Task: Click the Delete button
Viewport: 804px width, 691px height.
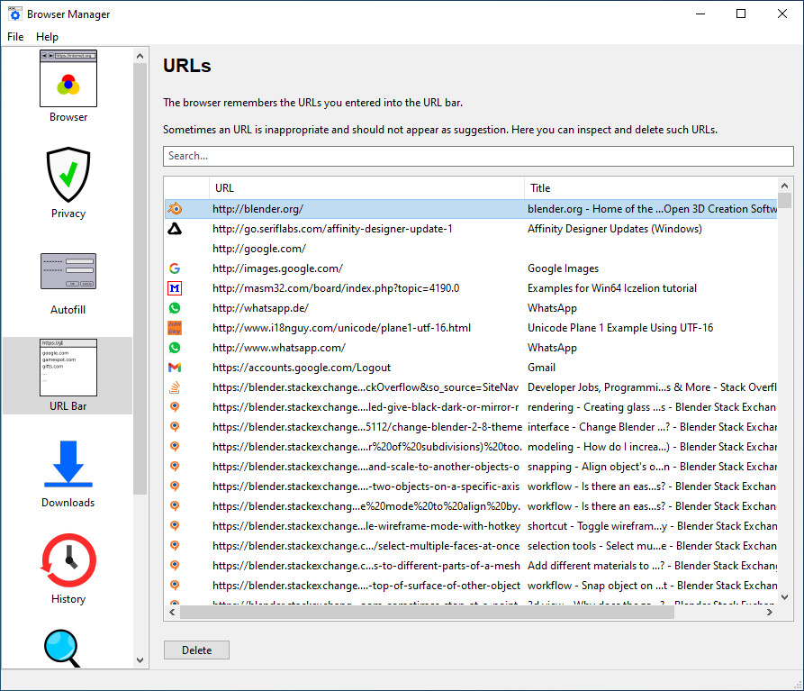Action: 196,650
